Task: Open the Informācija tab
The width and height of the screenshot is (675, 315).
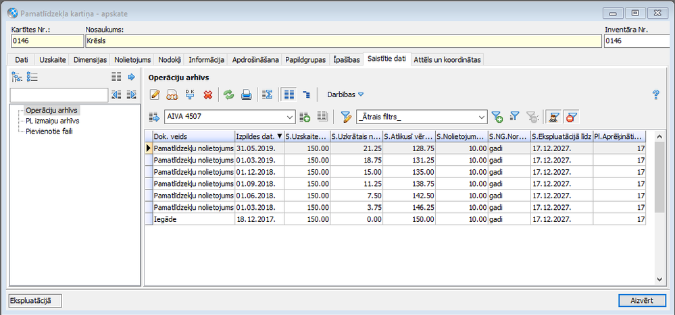Action: 207,60
